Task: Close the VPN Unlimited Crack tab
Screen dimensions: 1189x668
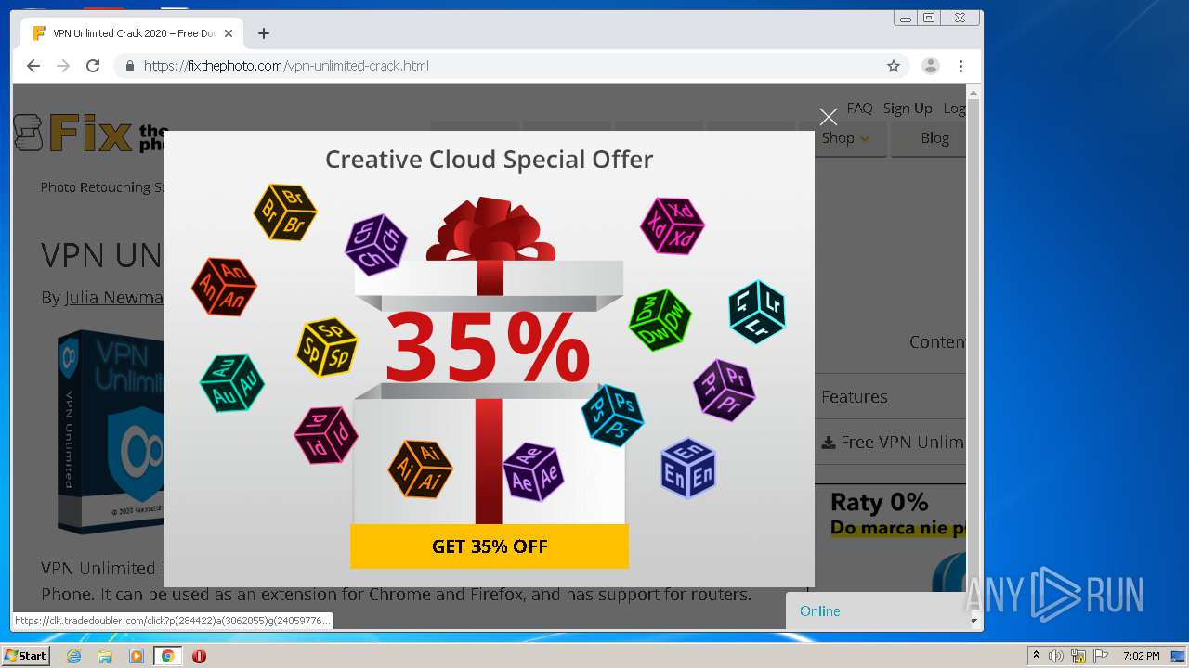Action: tap(229, 33)
